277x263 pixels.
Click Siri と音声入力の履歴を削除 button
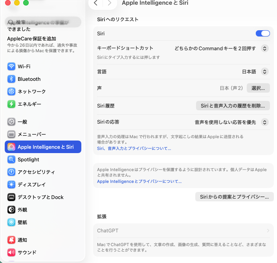coord(233,106)
